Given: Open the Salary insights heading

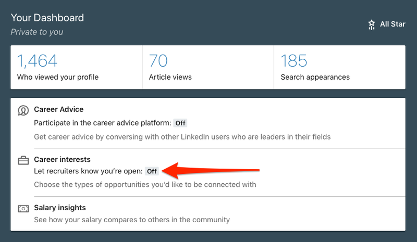Looking at the screenshot, I should 60,208.
